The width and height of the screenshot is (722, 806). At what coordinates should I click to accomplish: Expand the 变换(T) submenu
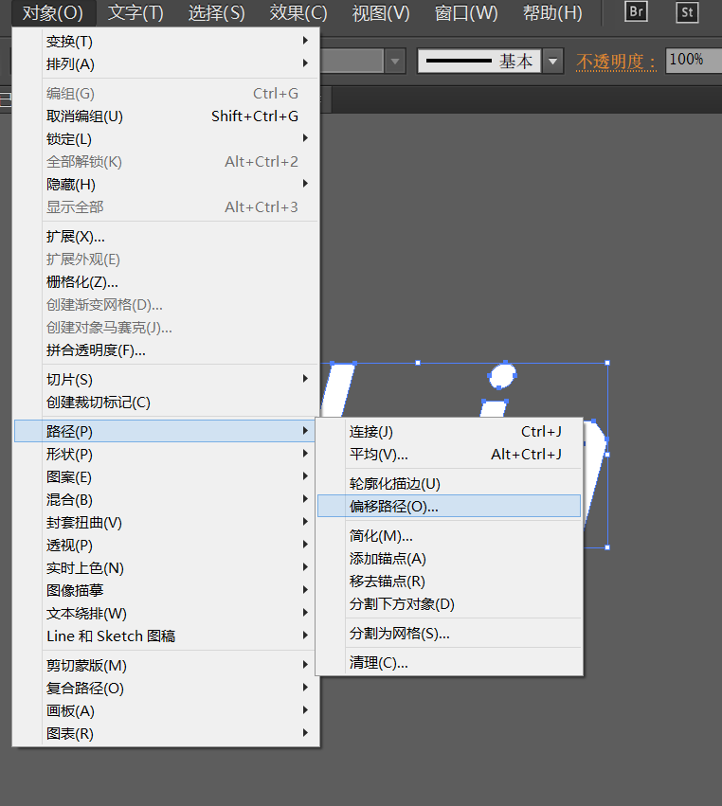(167, 41)
